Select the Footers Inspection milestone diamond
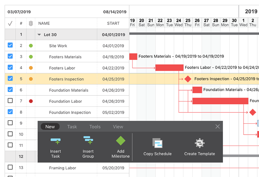Viewport: 259px width, 177px height. click(188, 79)
